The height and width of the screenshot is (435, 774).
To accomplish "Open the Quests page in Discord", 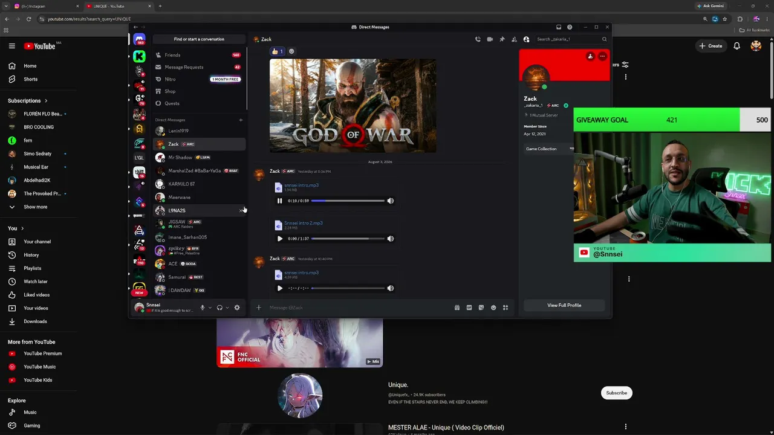I will pos(198,103).
